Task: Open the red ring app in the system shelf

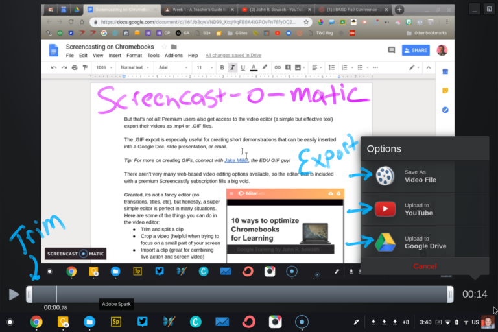Action: [249, 322]
